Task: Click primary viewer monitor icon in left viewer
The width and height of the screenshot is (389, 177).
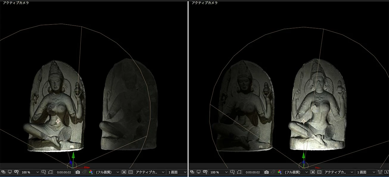Action: (10, 172)
